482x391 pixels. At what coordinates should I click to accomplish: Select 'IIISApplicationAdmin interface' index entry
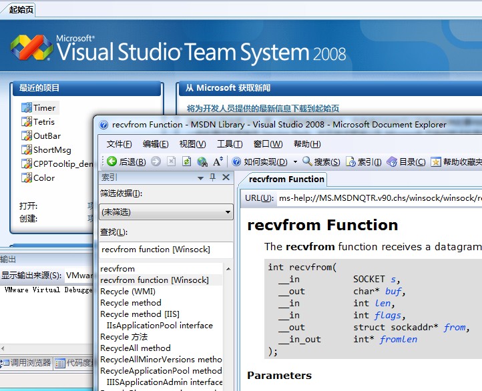click(164, 382)
